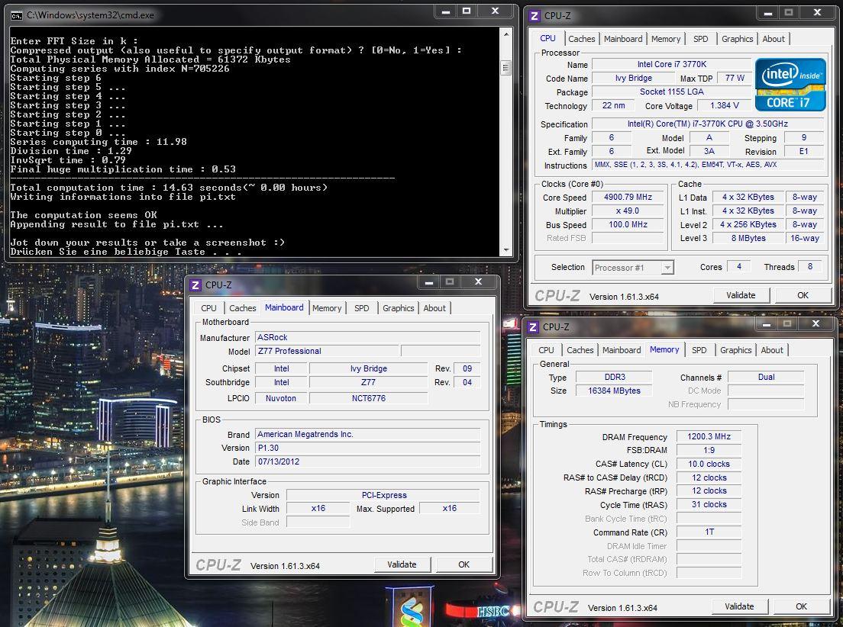The height and width of the screenshot is (627, 843).
Task: Select Memory tab in the mainboard CPU-Z window
Action: 327,308
